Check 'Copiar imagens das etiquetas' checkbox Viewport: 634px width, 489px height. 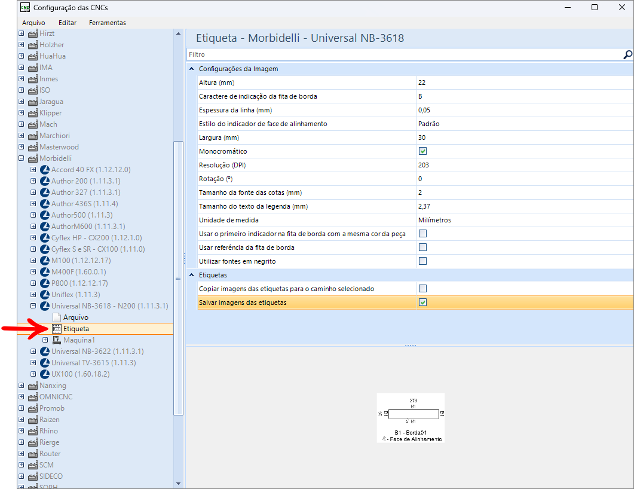(422, 289)
